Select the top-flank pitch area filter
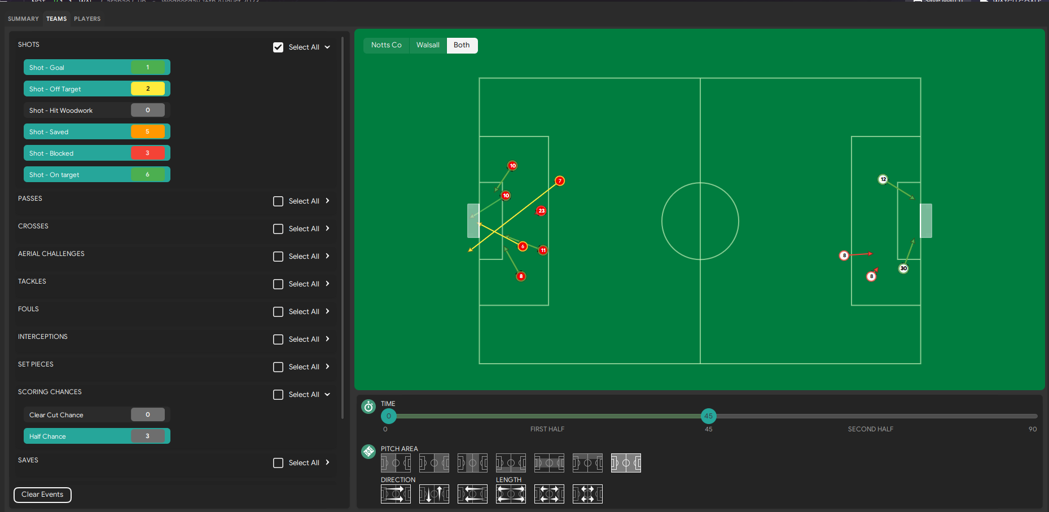This screenshot has width=1049, height=512. 587,463
